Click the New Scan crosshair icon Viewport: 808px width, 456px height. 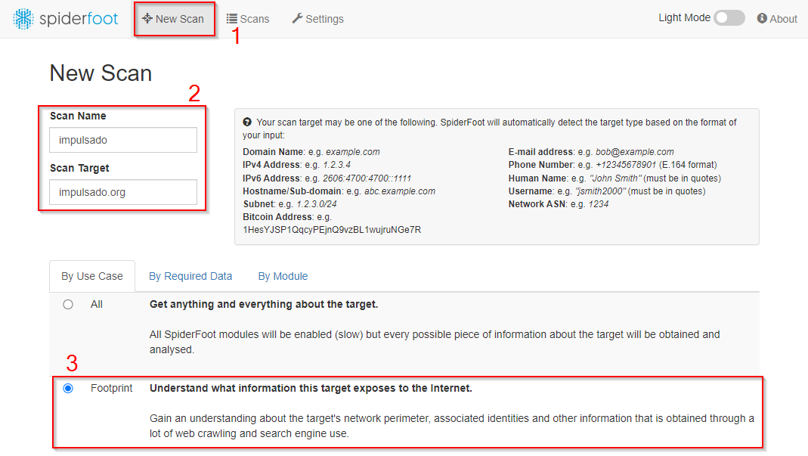tap(147, 19)
